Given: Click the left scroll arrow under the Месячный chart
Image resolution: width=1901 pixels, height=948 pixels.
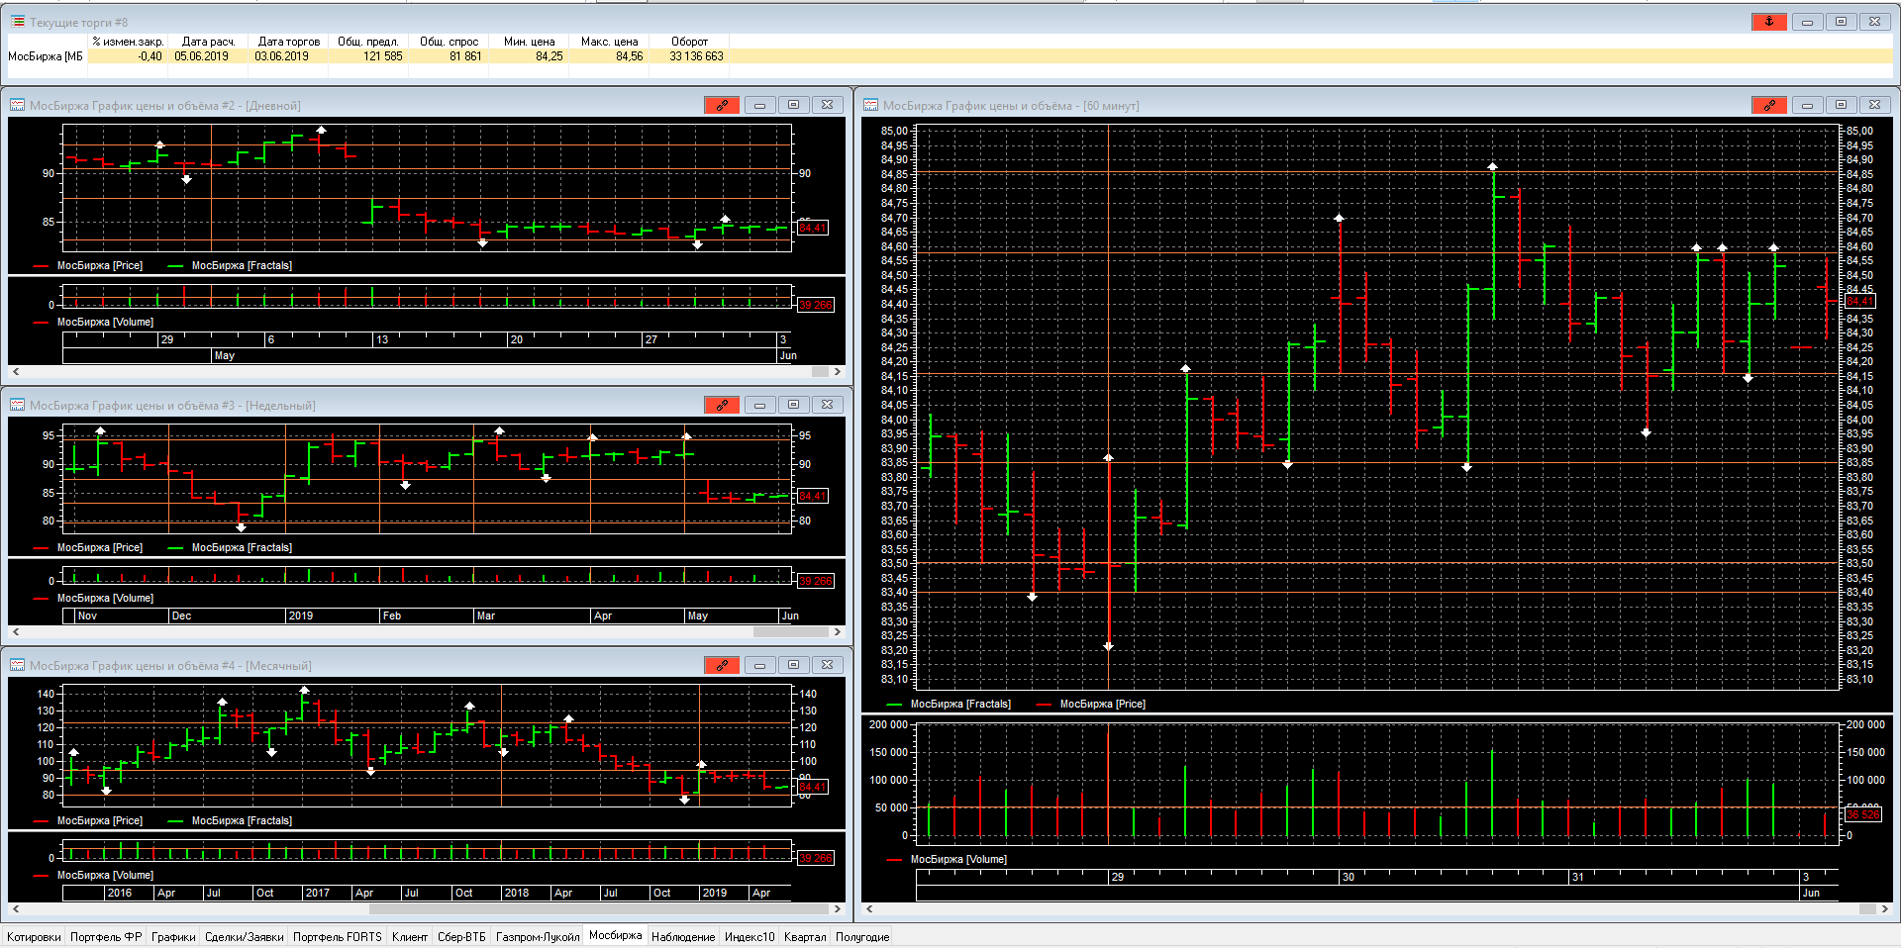Looking at the screenshot, I should coord(15,908).
